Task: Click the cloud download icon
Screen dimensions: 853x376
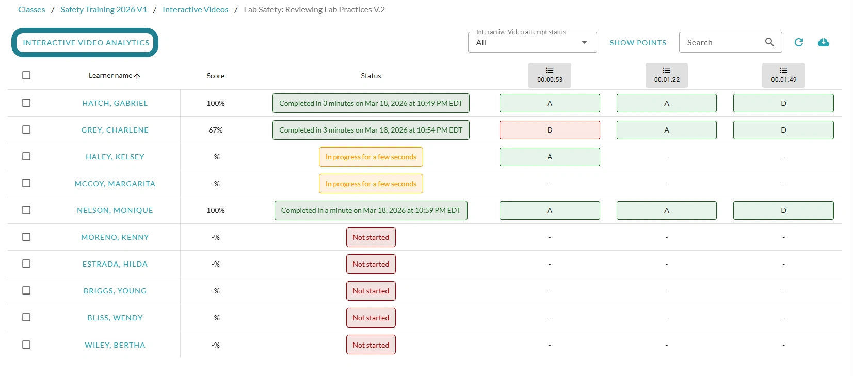Action: click(824, 42)
